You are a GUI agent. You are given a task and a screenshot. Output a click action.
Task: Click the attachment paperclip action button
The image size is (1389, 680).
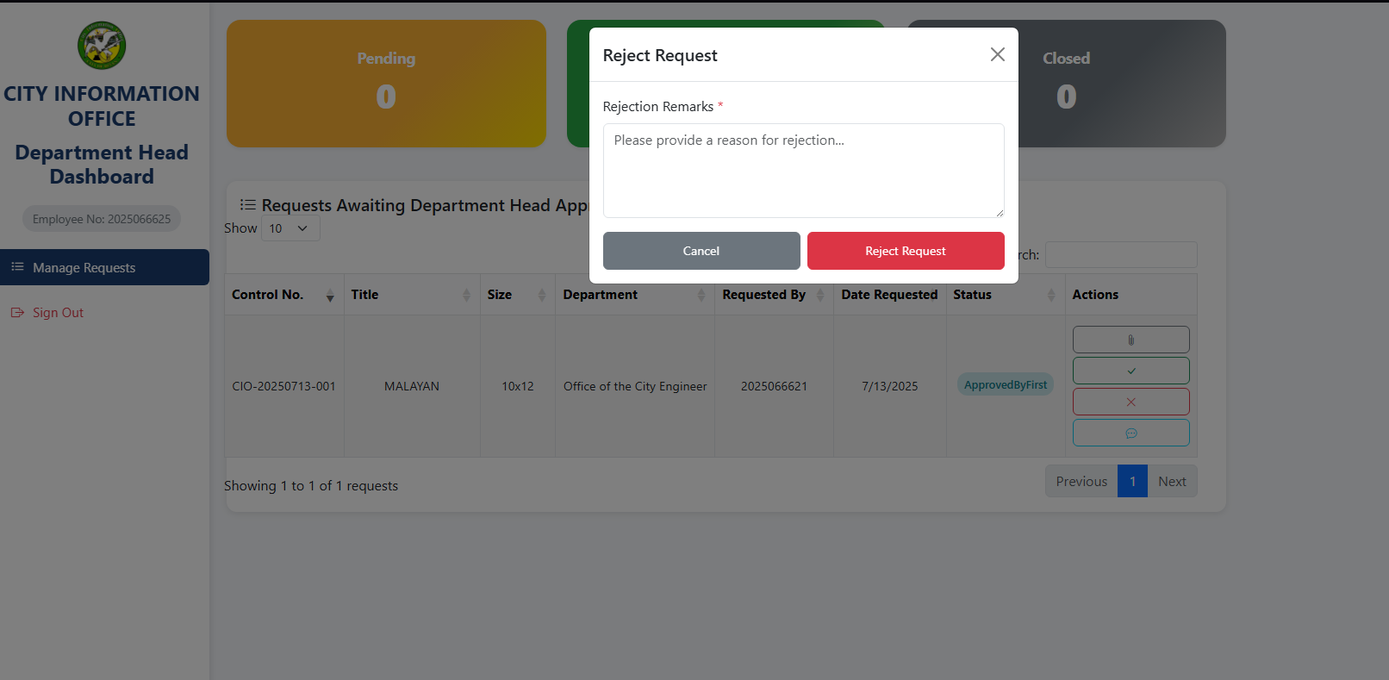(1131, 340)
